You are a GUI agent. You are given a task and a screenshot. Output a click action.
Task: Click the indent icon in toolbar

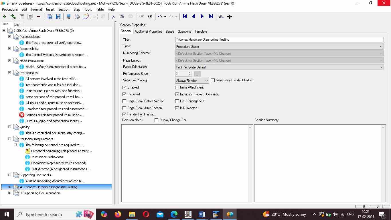coord(150,17)
